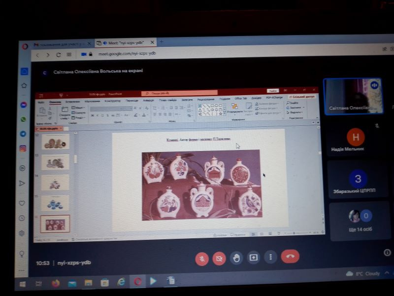The height and width of the screenshot is (296, 394).
Task: Unmute the microphone in Meet
Action: pyautogui.click(x=202, y=259)
